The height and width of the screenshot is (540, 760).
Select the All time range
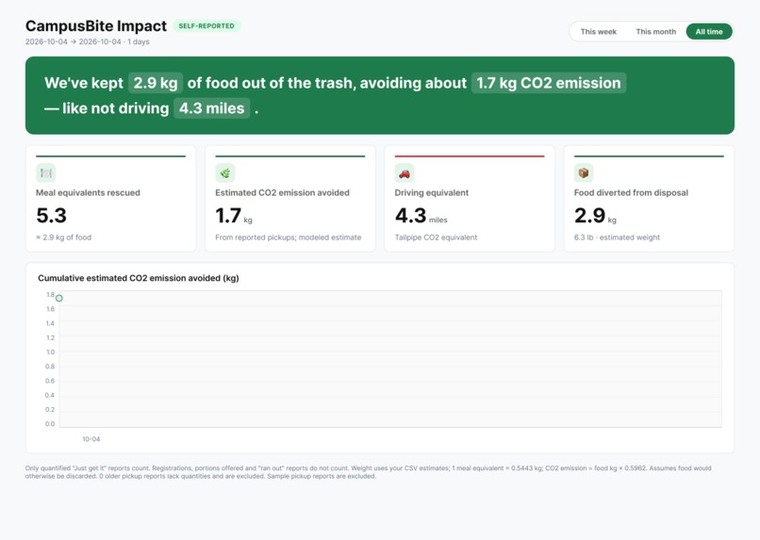coord(709,31)
